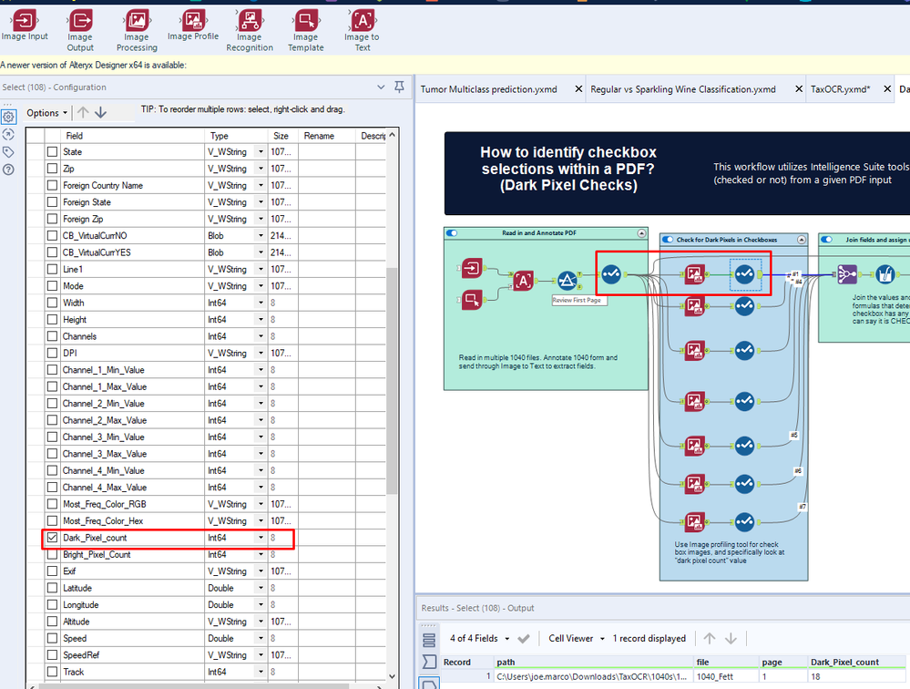This screenshot has height=689, width=910.
Task: Select the Image Profile tool in the palette
Action: click(x=193, y=26)
